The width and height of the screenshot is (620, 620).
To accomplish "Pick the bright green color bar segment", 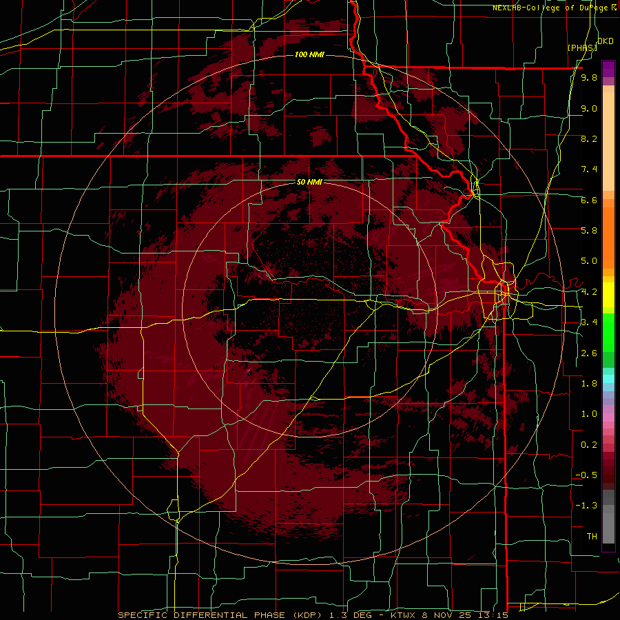I will (x=608, y=333).
